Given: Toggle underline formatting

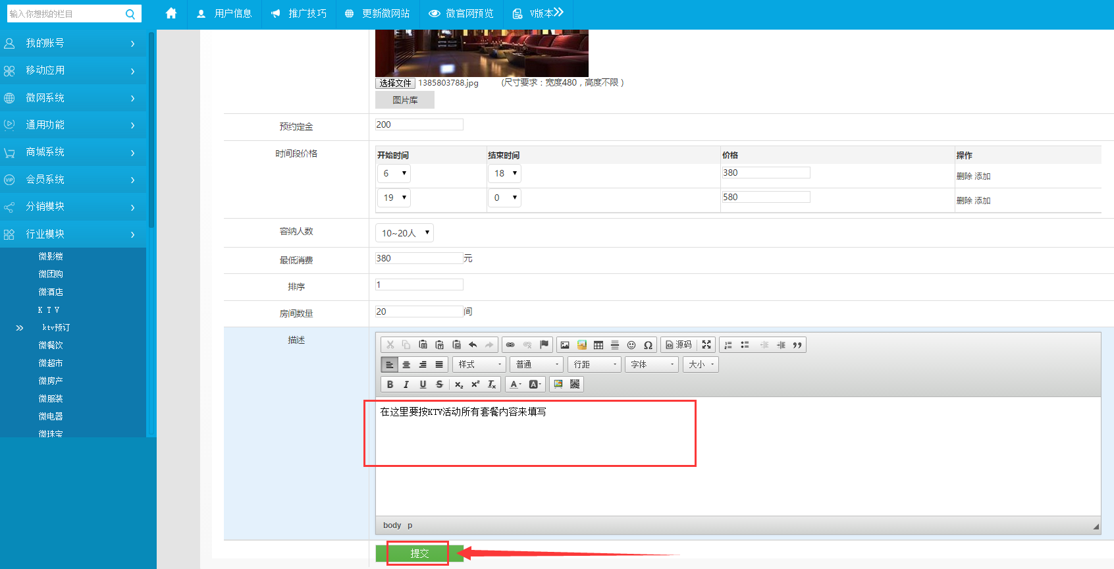Looking at the screenshot, I should pos(423,385).
